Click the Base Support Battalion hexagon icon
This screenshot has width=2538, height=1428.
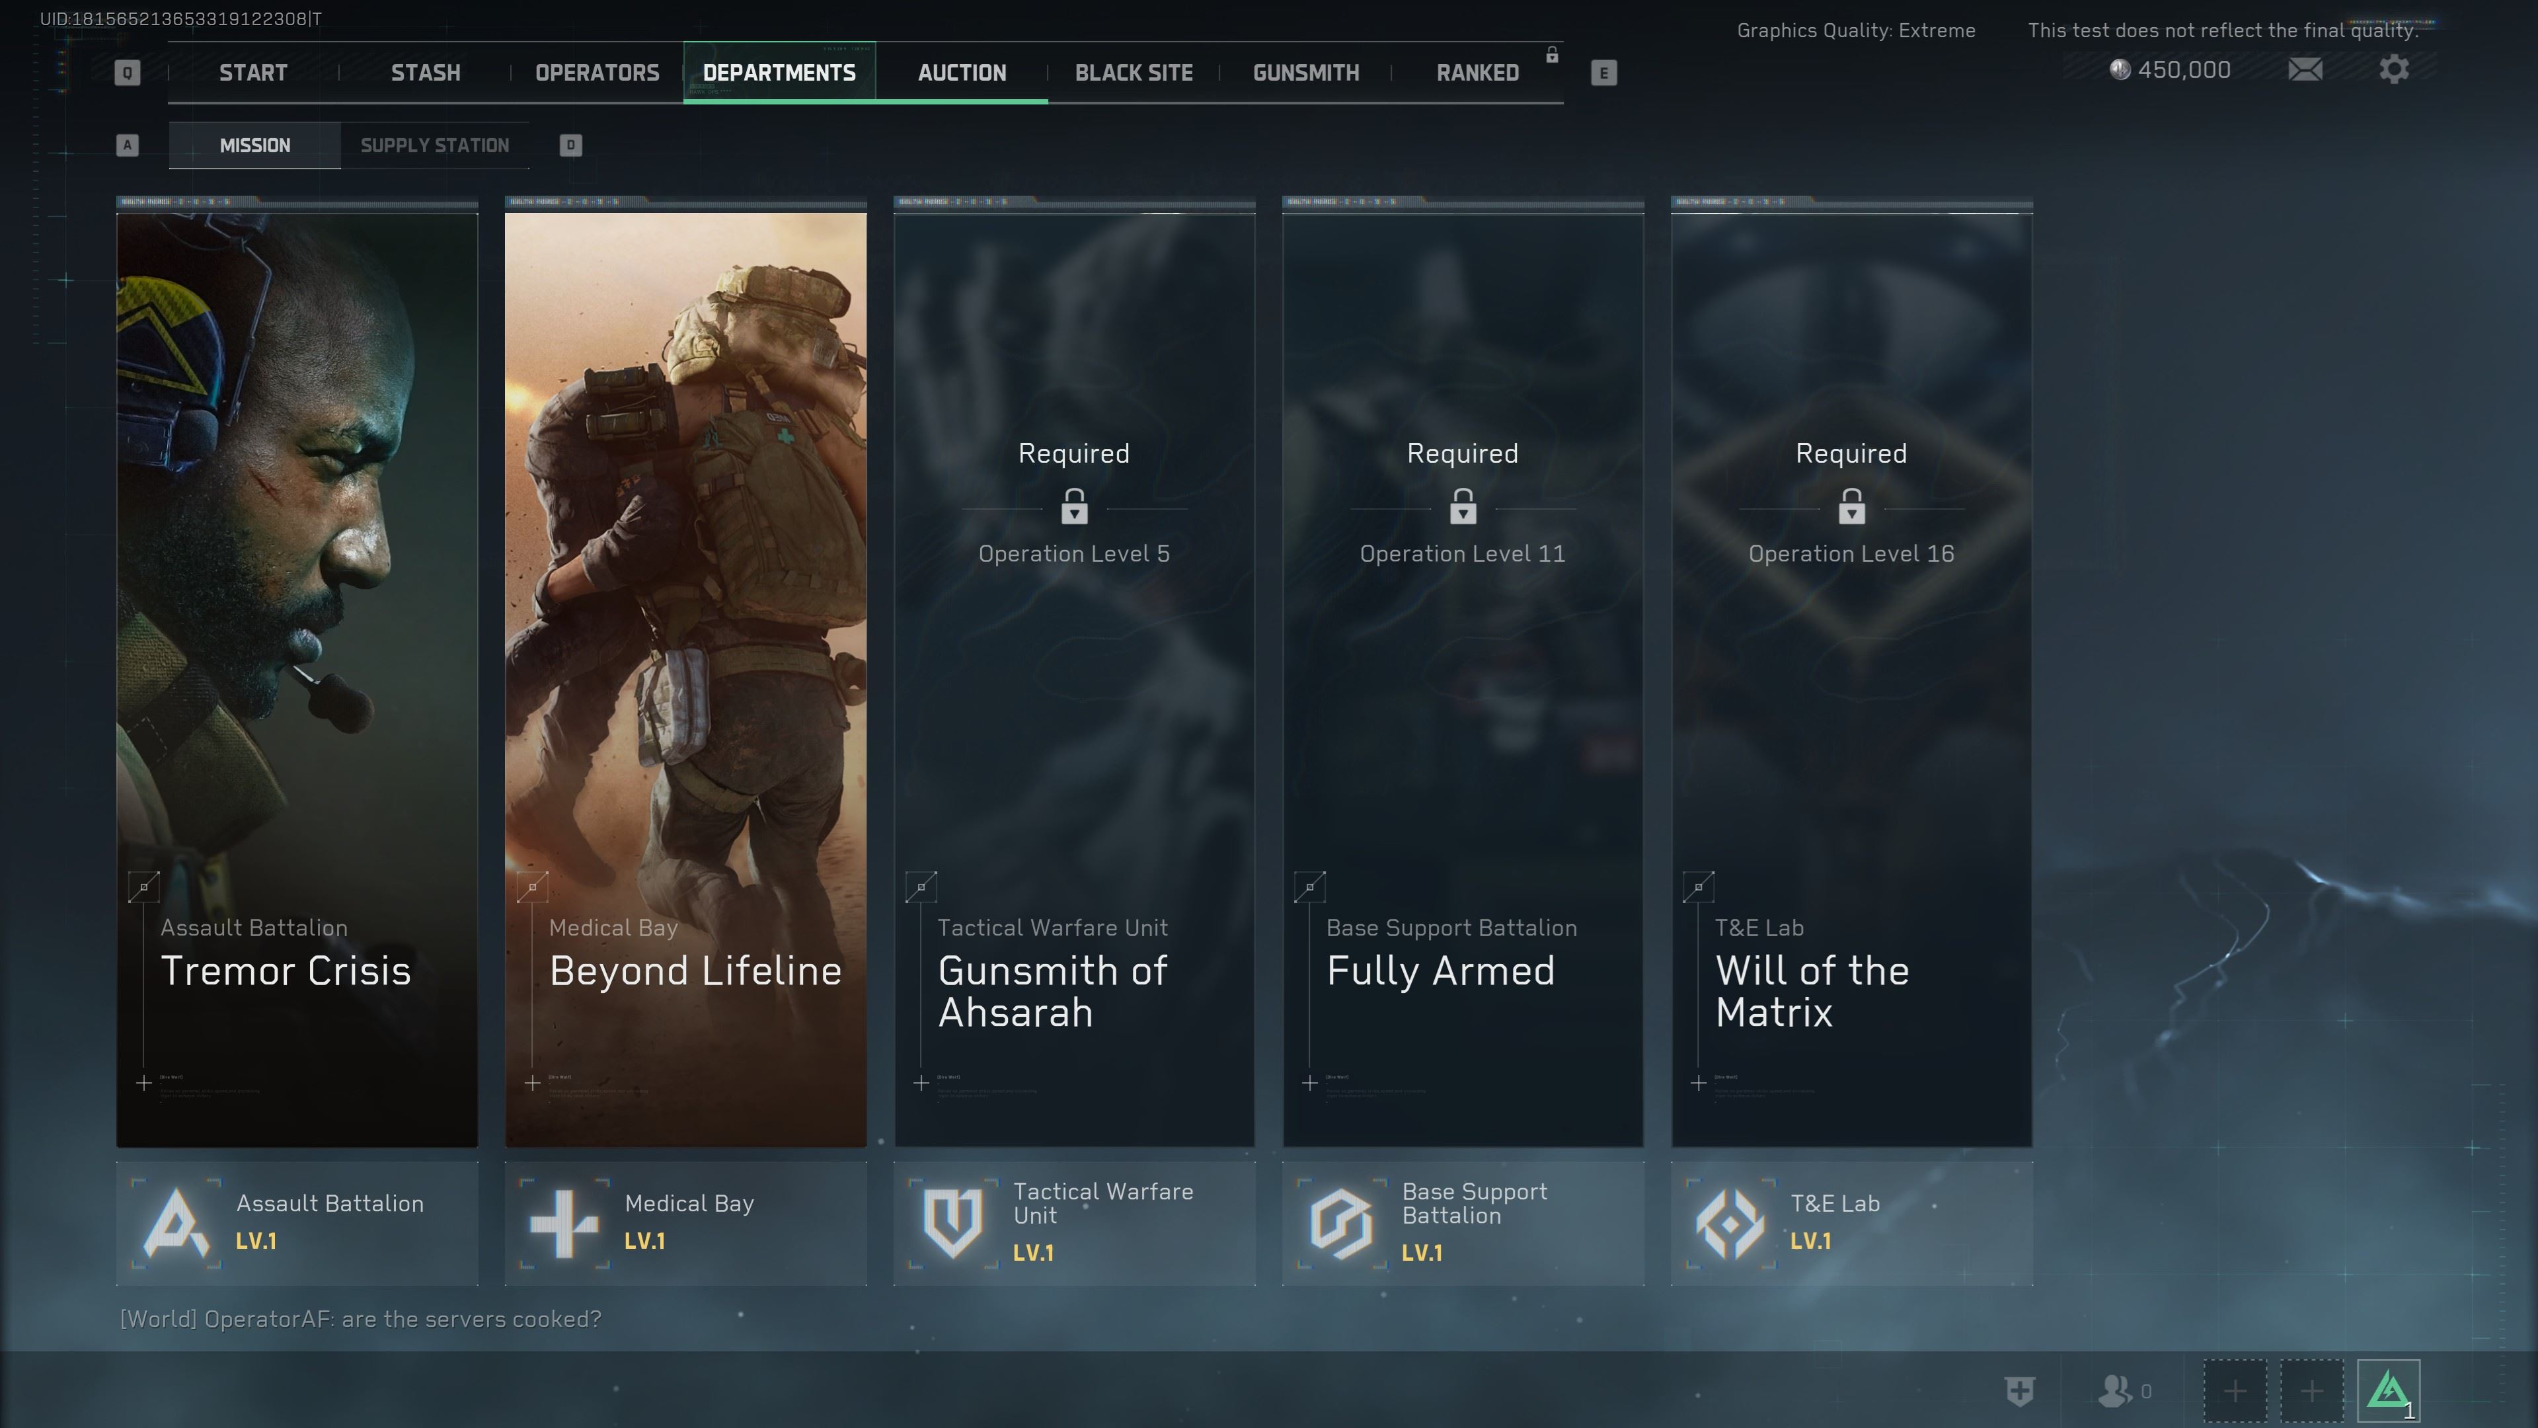tap(1341, 1222)
